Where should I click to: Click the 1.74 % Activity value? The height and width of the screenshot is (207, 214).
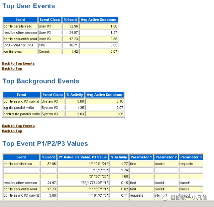119,170
